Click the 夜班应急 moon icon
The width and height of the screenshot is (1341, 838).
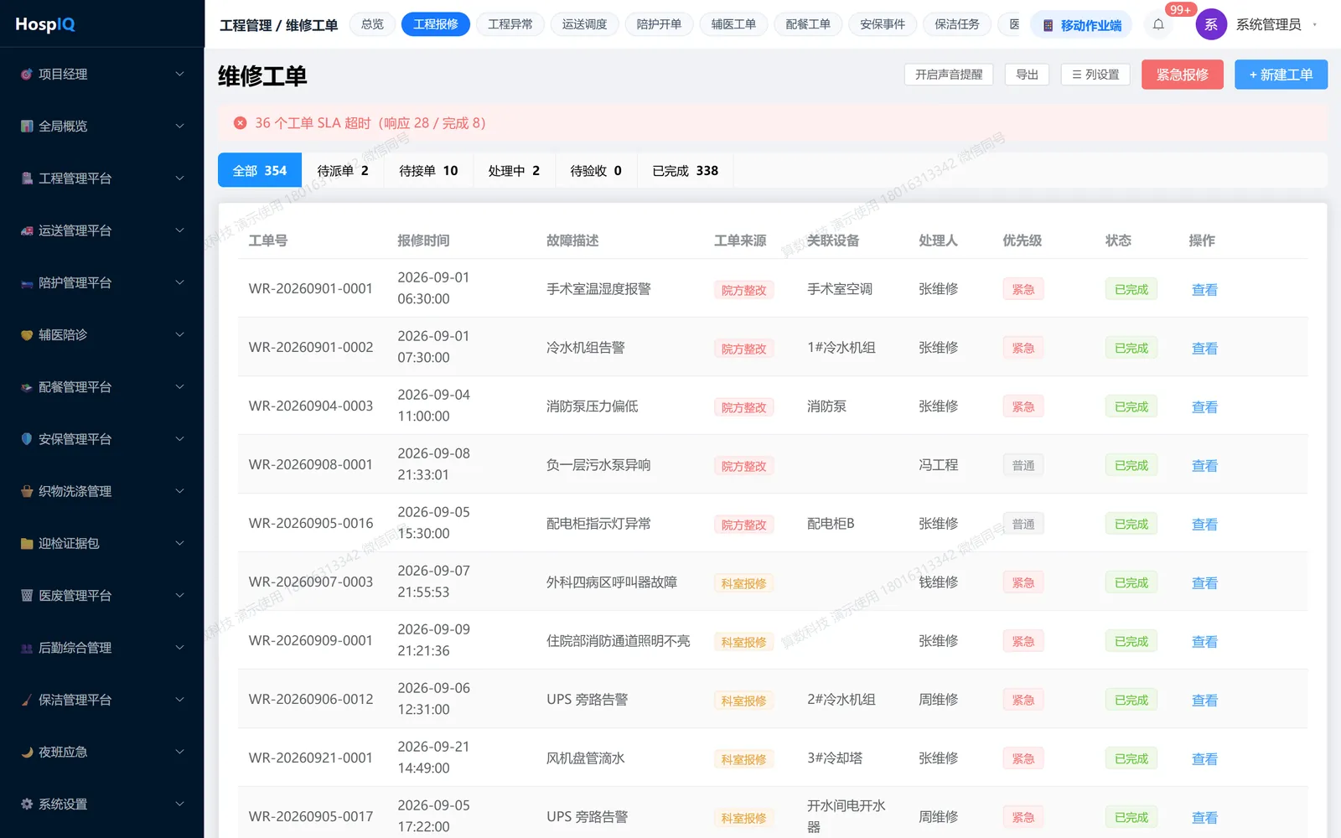27,752
